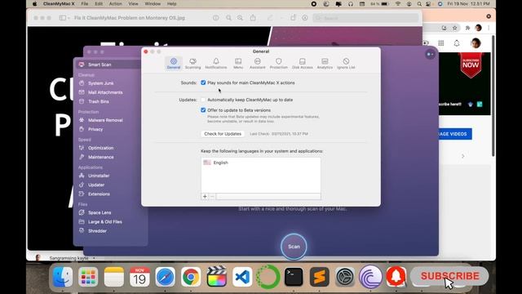Select English in the languages list

pyautogui.click(x=261, y=163)
